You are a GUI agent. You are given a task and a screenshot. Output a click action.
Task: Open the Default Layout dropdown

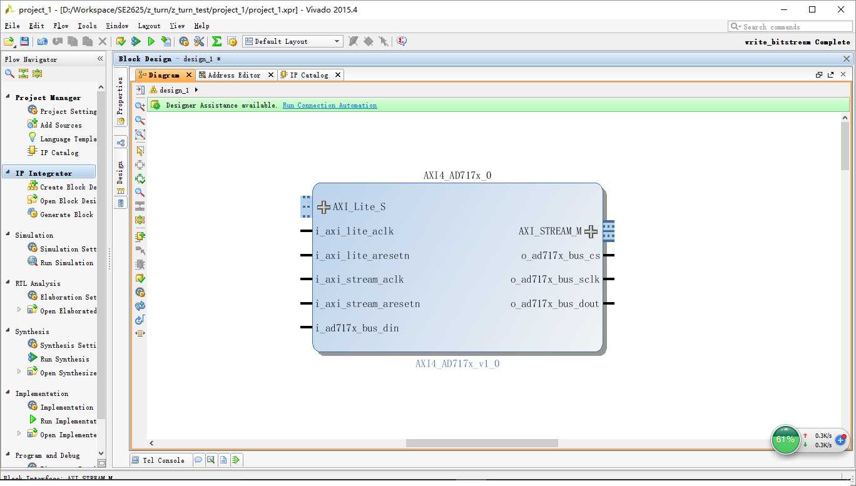[x=292, y=41]
